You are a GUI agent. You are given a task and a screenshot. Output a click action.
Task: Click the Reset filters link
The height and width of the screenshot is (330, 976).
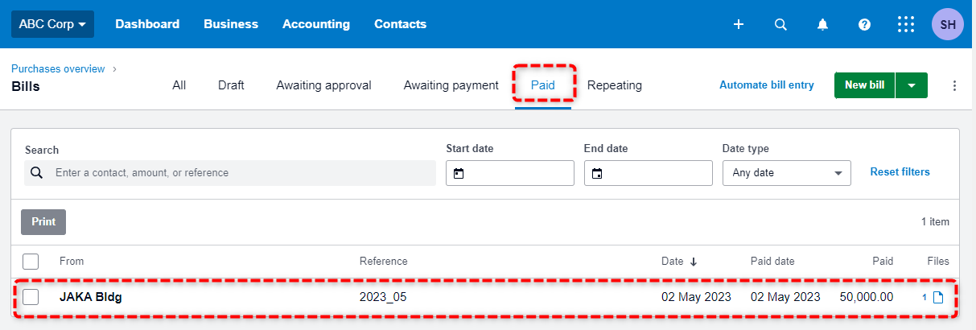[900, 171]
